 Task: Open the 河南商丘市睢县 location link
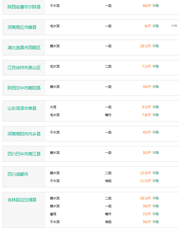pyautogui.click(x=22, y=27)
